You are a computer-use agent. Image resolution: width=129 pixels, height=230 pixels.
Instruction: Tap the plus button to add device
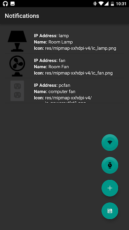110,188
